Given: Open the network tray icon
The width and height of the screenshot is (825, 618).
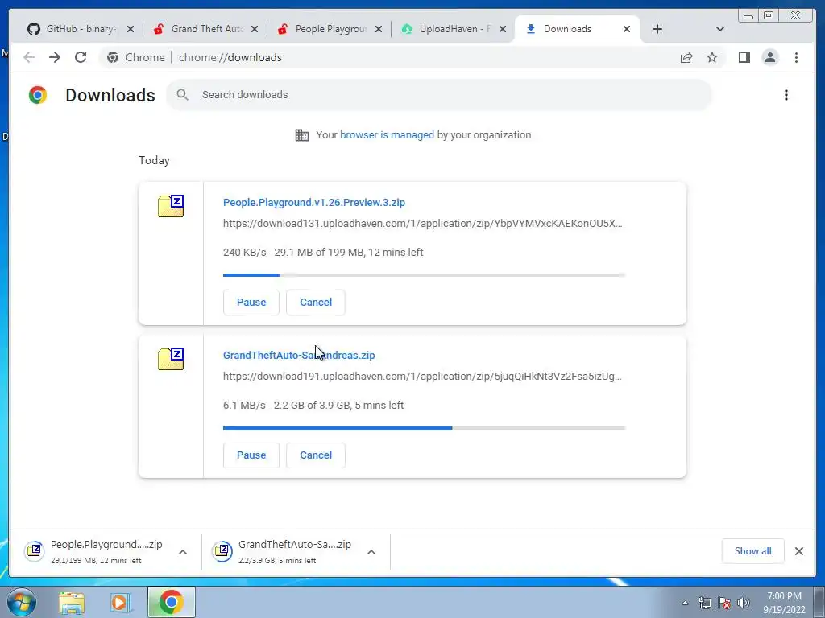Looking at the screenshot, I should [x=704, y=603].
